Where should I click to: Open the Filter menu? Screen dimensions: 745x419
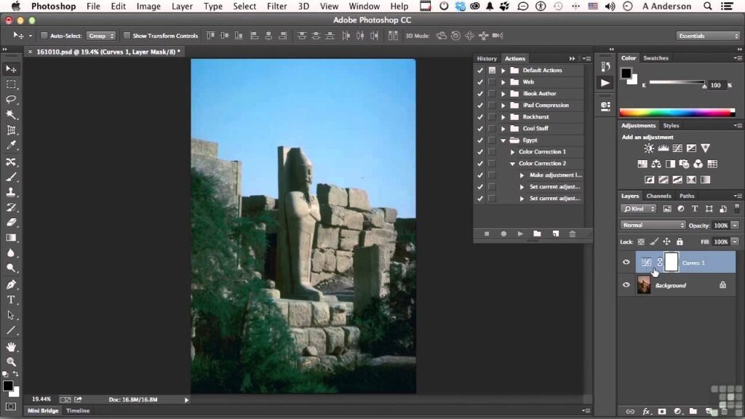coord(276,7)
